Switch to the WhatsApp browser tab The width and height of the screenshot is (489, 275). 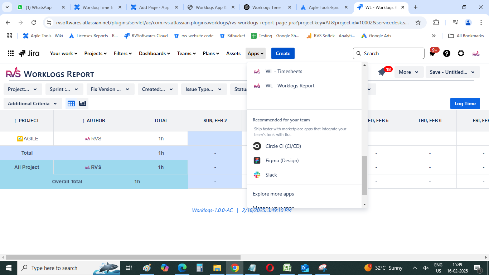pos(40,7)
